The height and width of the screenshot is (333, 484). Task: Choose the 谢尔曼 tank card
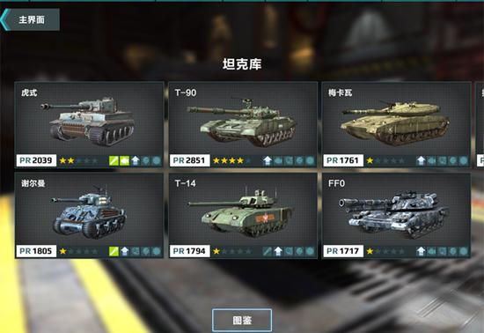[x=89, y=215]
